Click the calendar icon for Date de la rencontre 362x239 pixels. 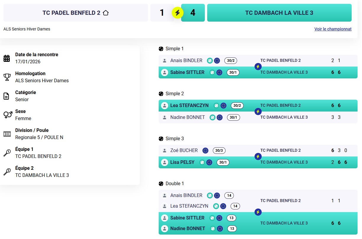click(x=7, y=58)
